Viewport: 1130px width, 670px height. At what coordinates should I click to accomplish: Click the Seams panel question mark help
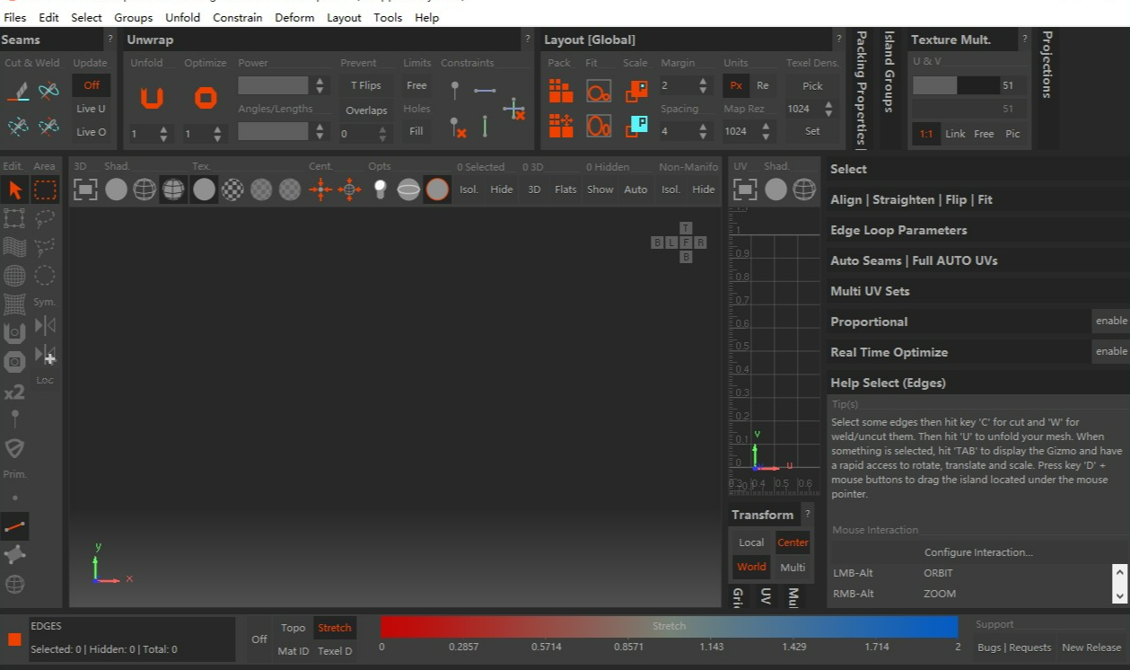click(110, 39)
